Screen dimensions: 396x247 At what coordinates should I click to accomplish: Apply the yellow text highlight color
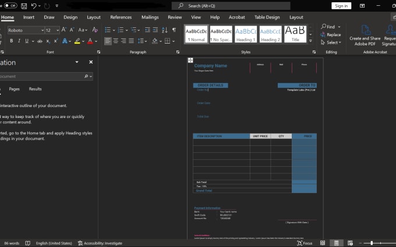coord(77,41)
